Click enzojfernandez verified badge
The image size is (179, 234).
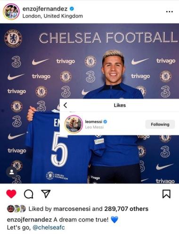tap(72, 9)
